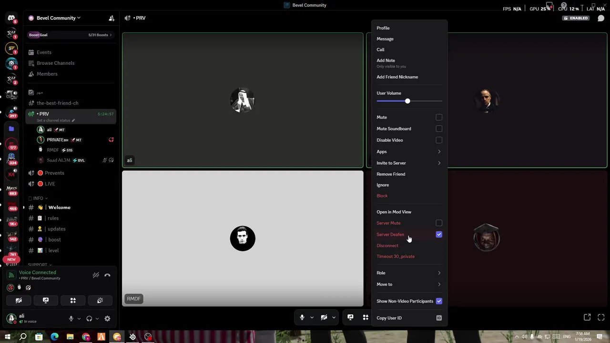
Task: Open Discord direct messages home icon
Action: click(11, 18)
